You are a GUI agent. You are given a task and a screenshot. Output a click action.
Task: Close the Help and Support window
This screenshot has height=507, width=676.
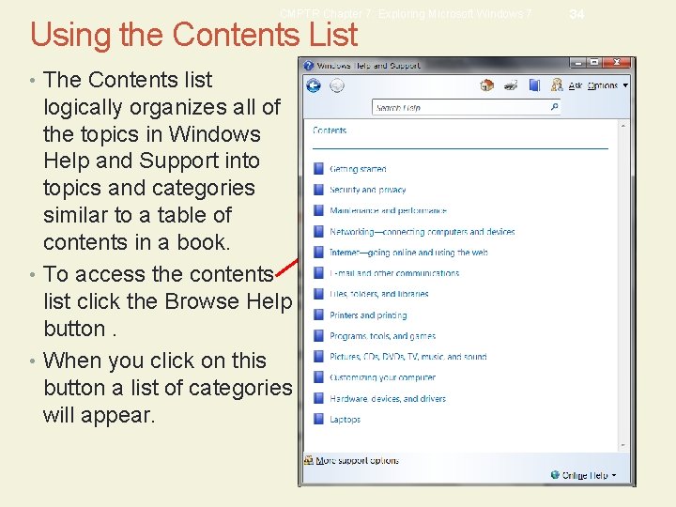[617, 63]
